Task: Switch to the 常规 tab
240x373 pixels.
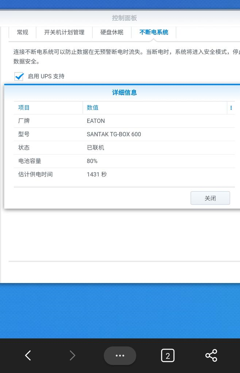Action: tap(22, 32)
